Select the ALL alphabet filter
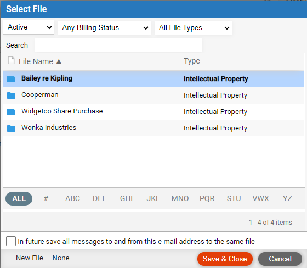The image size is (307, 268). pyautogui.click(x=19, y=198)
